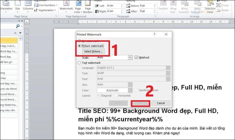Close the Printed Watermark dialog
Image resolution: width=235 pixels, height=140 pixels.
click(x=166, y=34)
